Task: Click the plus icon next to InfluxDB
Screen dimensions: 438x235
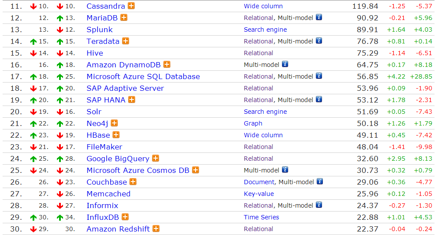Action: (x=125, y=217)
